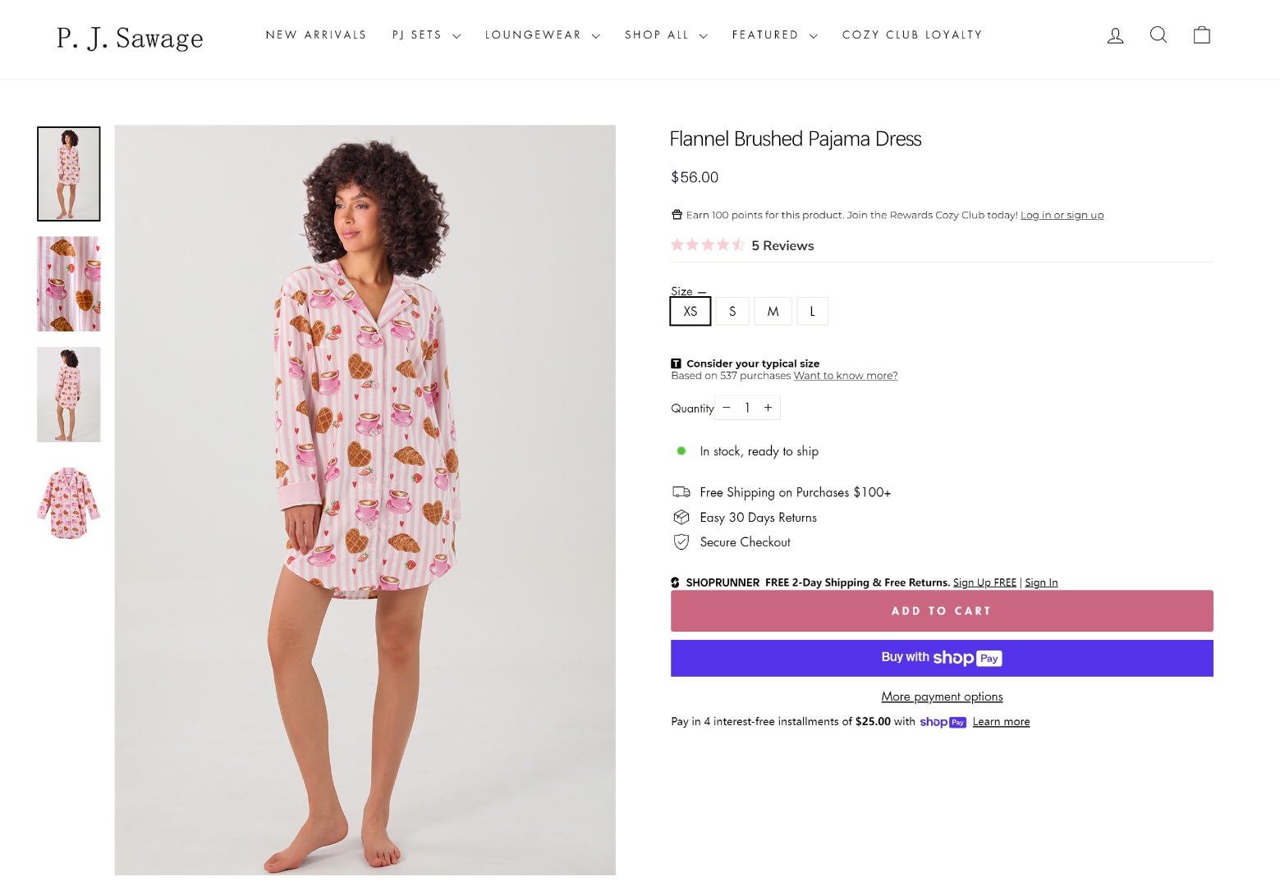
Task: Choose size L option
Action: 812,312
